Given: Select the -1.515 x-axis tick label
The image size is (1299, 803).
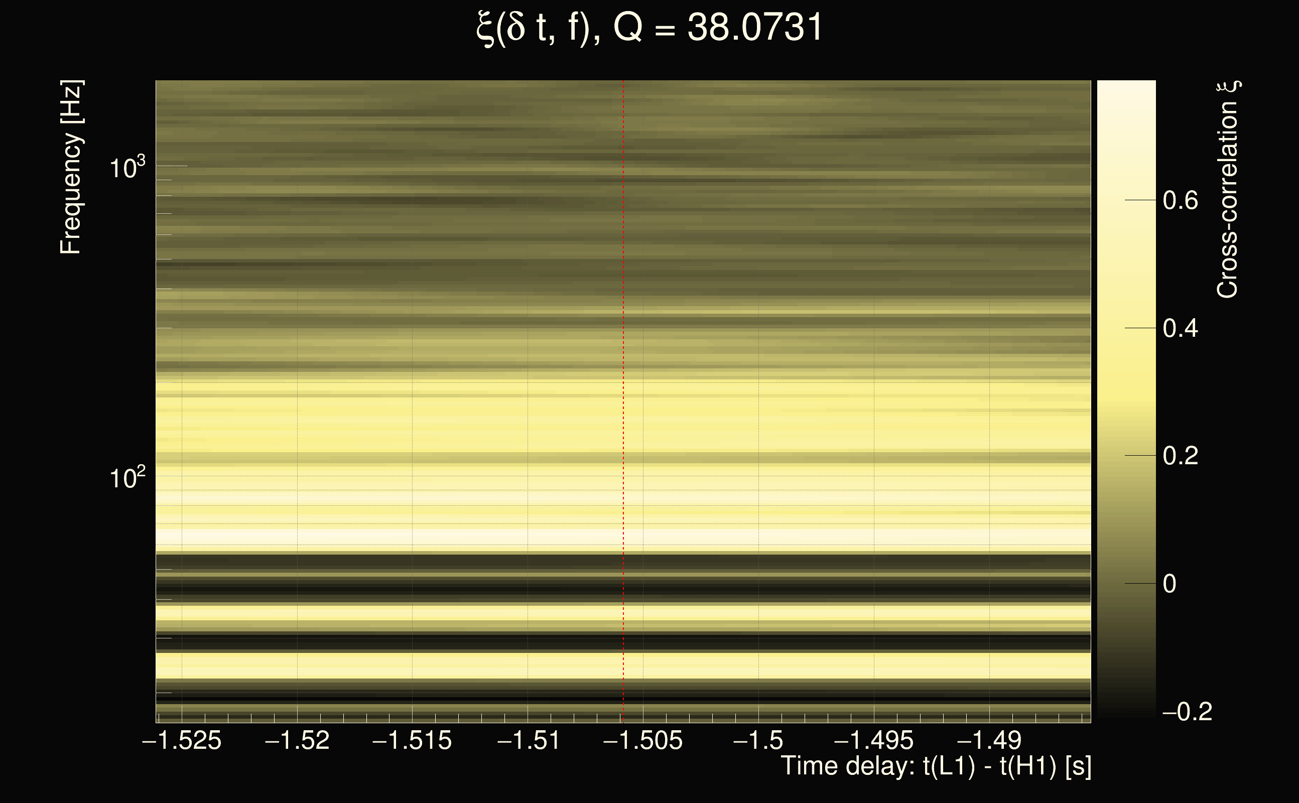Looking at the screenshot, I should (x=412, y=740).
